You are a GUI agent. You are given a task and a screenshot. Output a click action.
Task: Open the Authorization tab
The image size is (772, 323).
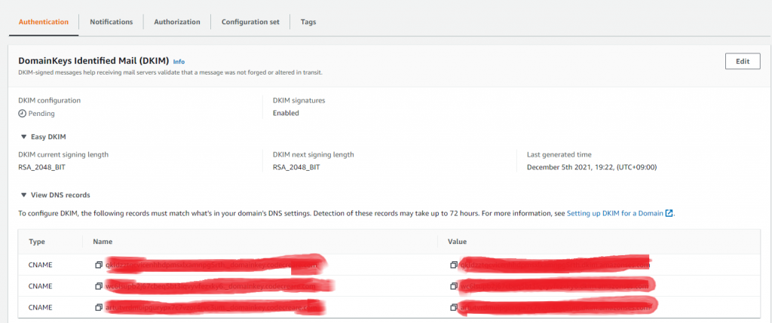177,22
